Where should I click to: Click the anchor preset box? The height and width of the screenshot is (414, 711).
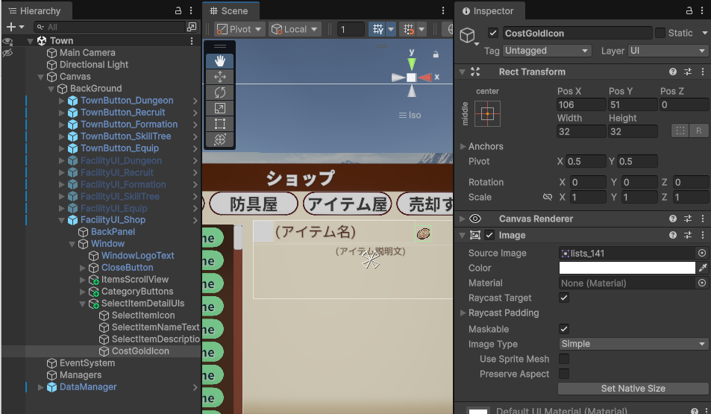tap(487, 113)
